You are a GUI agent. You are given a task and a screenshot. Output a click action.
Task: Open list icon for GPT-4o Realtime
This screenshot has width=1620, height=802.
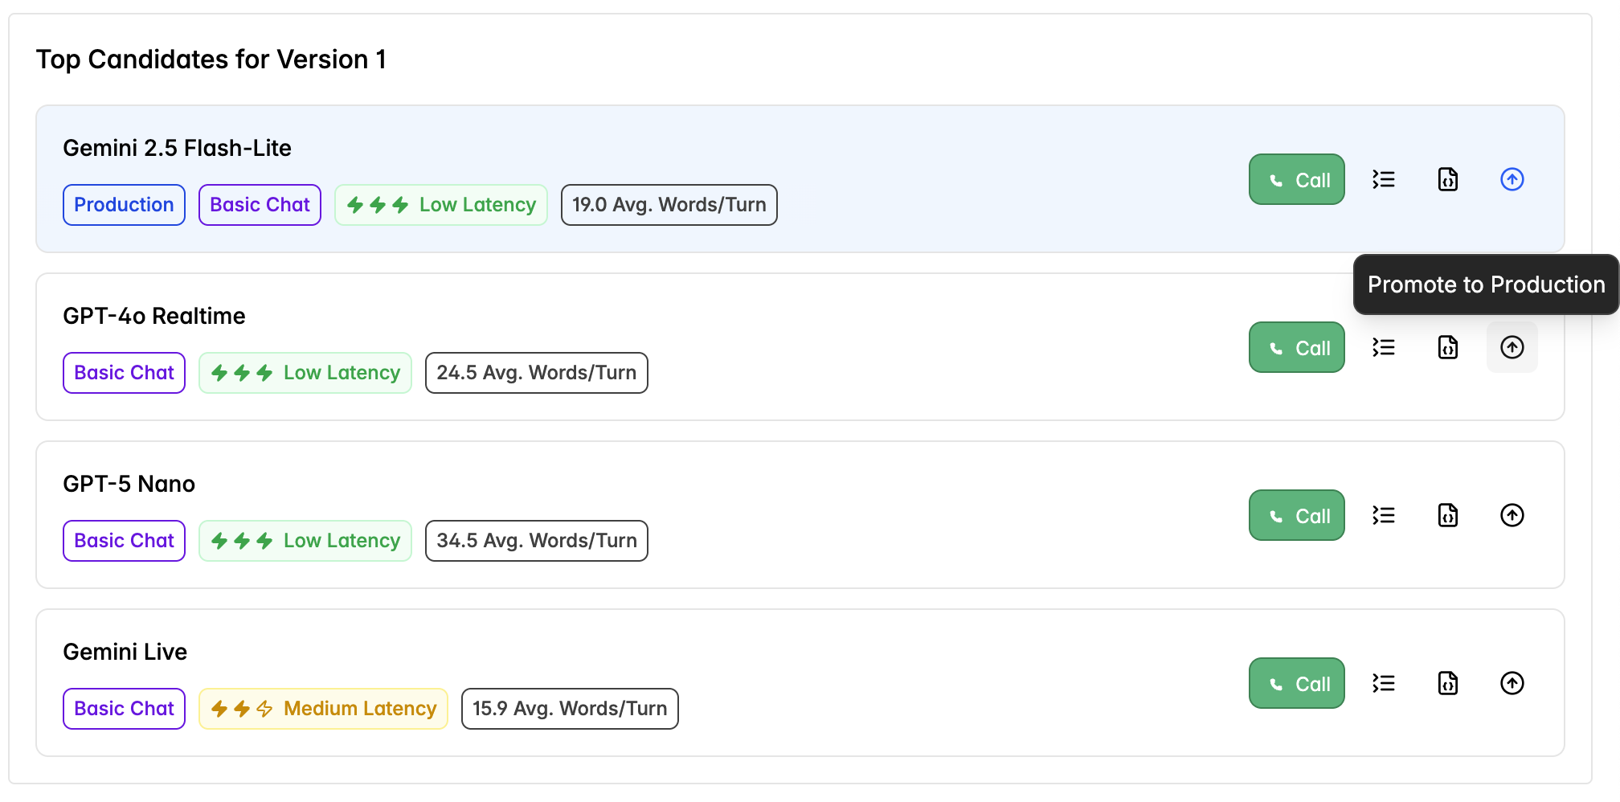pyautogui.click(x=1384, y=347)
